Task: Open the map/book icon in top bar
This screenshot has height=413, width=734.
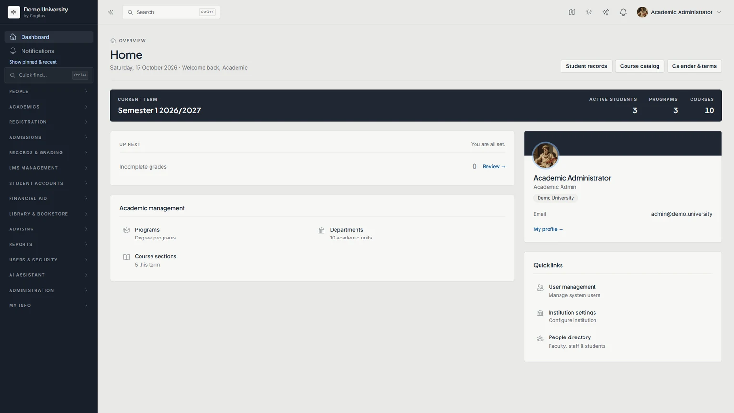Action: pyautogui.click(x=572, y=12)
